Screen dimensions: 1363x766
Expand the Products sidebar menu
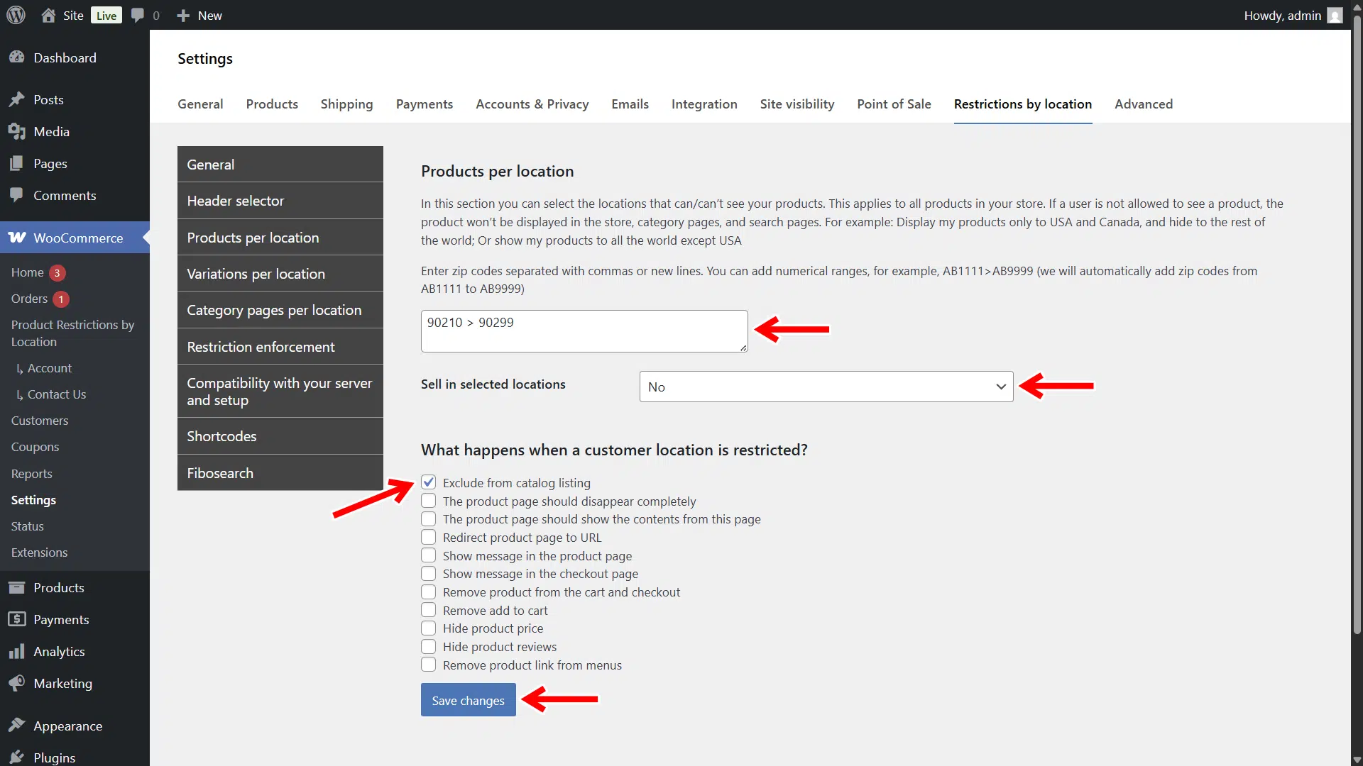pos(58,587)
